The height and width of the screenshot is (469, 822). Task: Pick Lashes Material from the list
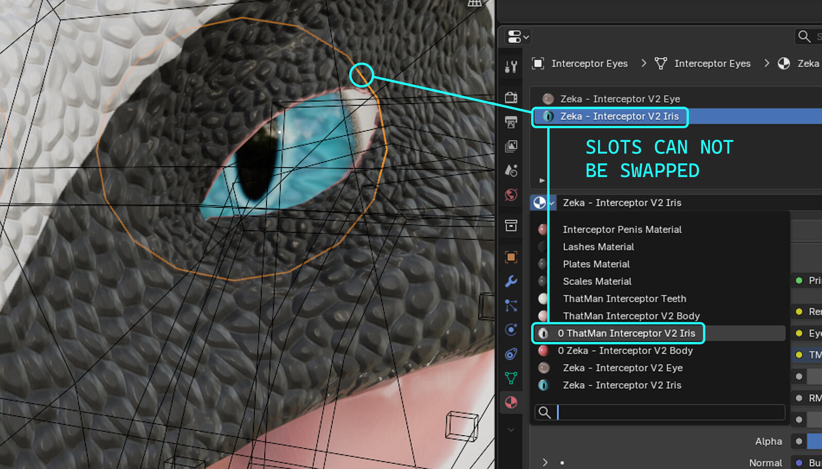tap(598, 247)
